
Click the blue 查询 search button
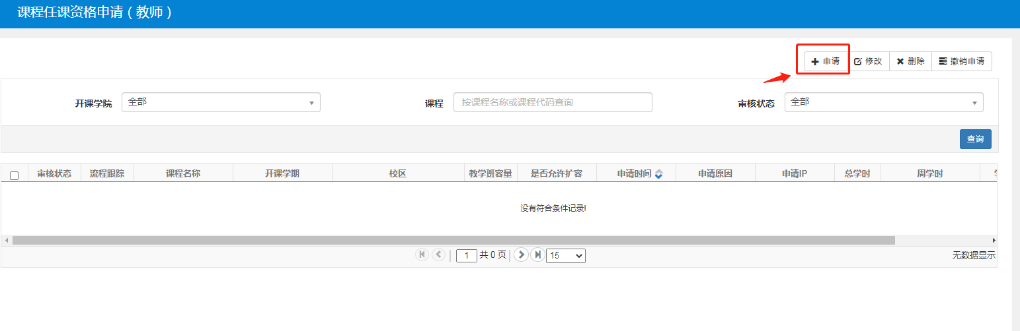(x=975, y=139)
